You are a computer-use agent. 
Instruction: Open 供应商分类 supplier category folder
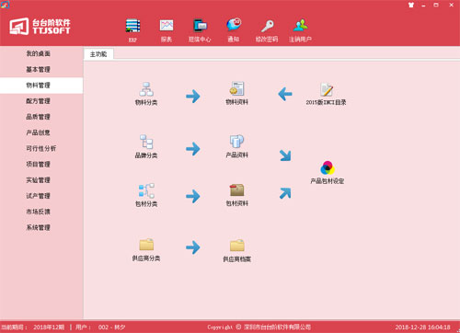(x=146, y=245)
